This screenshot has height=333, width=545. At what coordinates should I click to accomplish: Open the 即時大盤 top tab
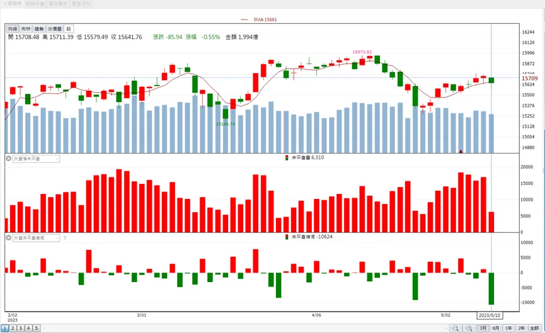pos(35,4)
